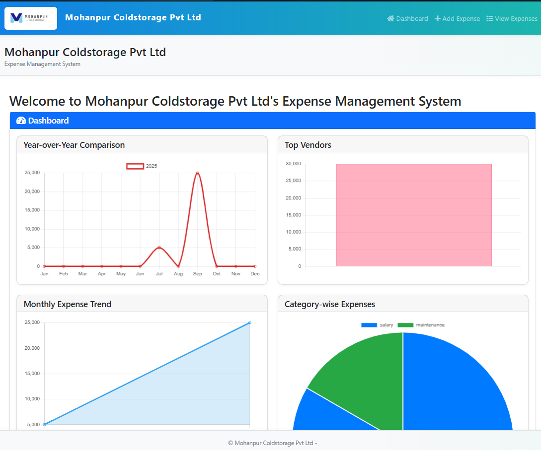Open View Expenses from the navigation bar
541x450 pixels.
(x=516, y=18)
